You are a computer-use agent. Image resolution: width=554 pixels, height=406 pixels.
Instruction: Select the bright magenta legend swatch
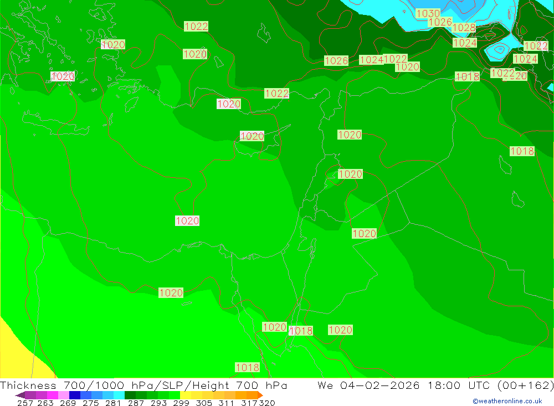point(53,395)
